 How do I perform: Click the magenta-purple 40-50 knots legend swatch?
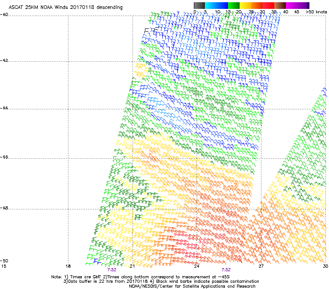[297, 5]
